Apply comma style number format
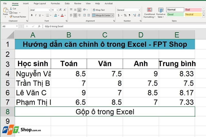206x137 pixels. point(130,15)
